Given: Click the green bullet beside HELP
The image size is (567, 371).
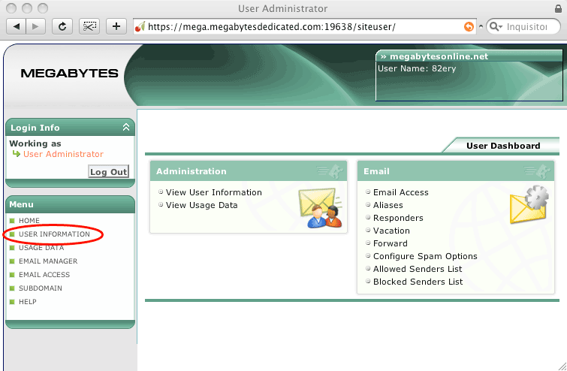Looking at the screenshot, I should 12,302.
